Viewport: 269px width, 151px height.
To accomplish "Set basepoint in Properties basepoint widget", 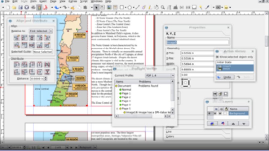I will [186, 83].
